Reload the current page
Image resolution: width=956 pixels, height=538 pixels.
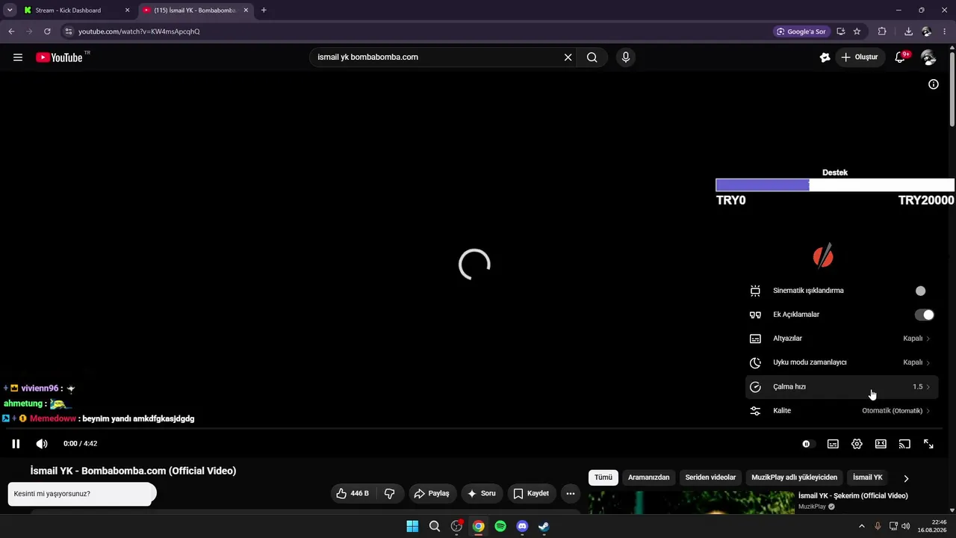(x=47, y=31)
